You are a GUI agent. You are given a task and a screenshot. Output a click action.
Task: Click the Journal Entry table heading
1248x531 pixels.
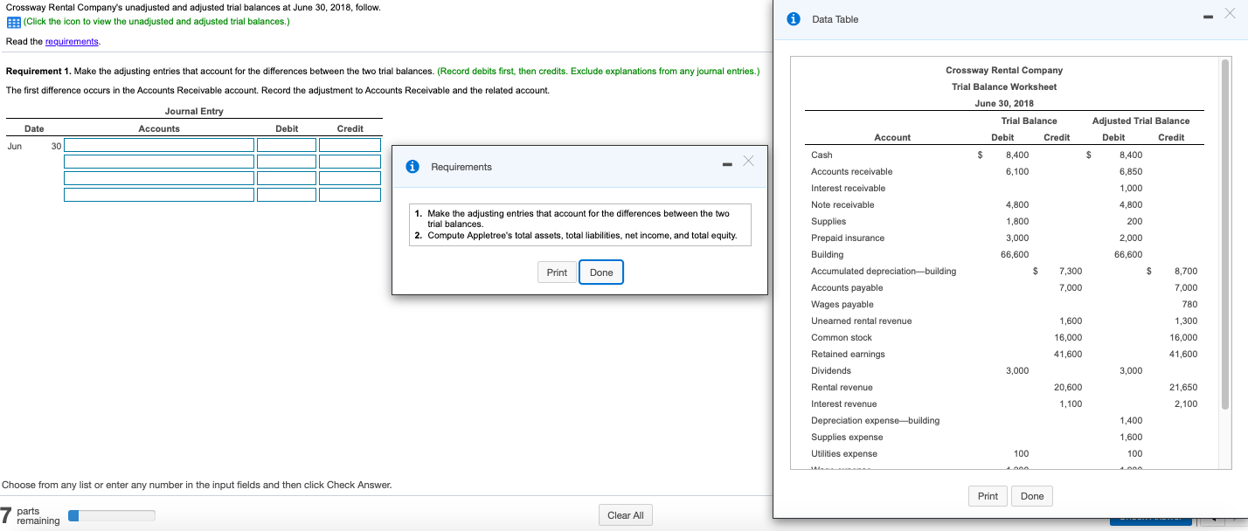194,111
